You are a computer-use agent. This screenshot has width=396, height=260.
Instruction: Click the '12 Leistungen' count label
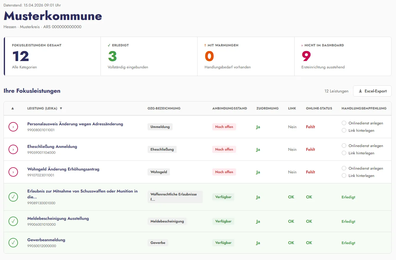click(336, 91)
